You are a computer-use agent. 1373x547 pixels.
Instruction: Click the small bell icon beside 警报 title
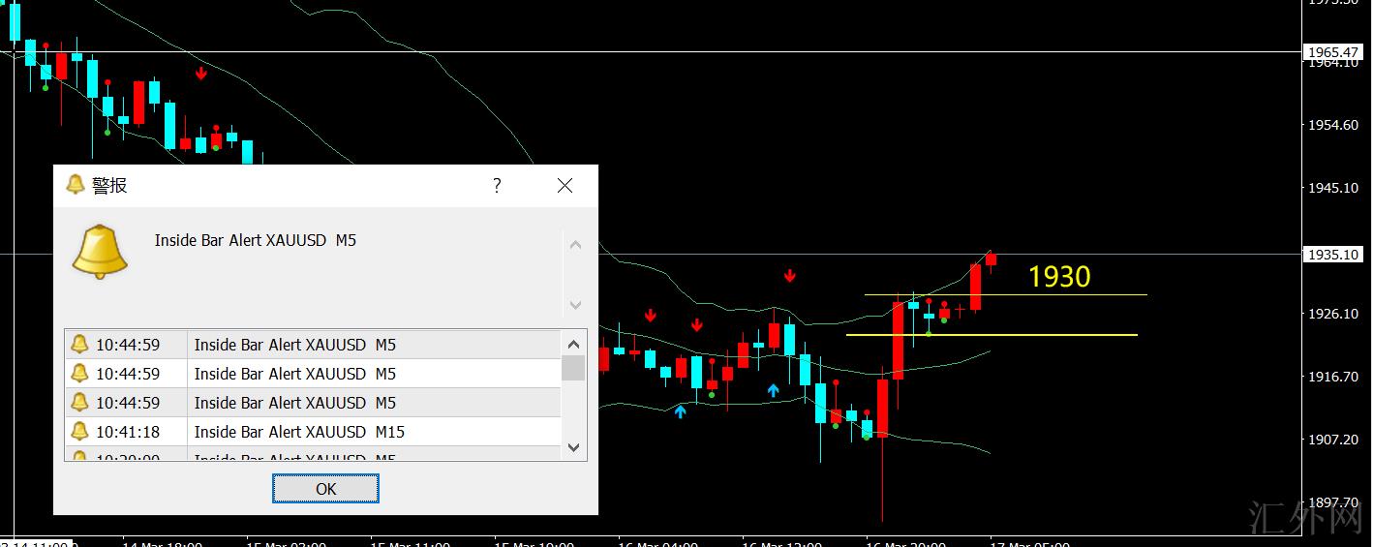coord(76,185)
